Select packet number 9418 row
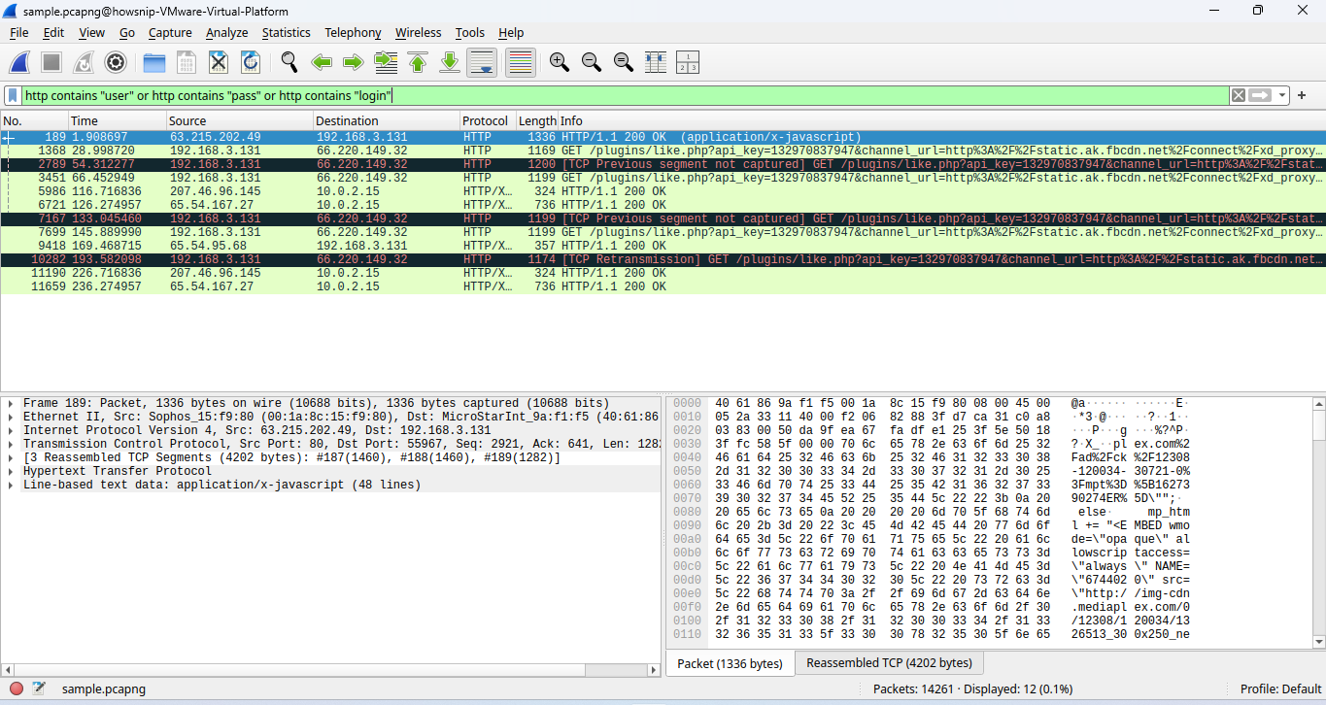The height and width of the screenshot is (705, 1326). point(663,246)
